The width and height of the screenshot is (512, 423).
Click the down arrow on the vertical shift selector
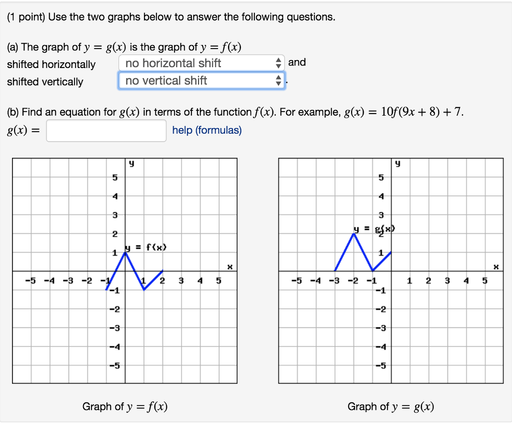(x=278, y=83)
